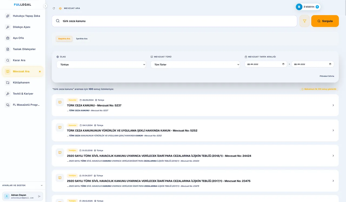Click the Filtreleri Sıfırla link
This screenshot has width=346, height=202.
click(x=327, y=76)
